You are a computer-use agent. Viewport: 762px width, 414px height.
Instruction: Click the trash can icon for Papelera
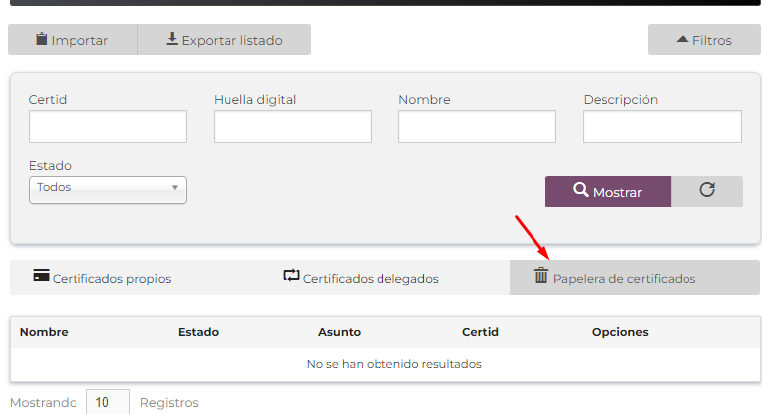[x=541, y=275]
